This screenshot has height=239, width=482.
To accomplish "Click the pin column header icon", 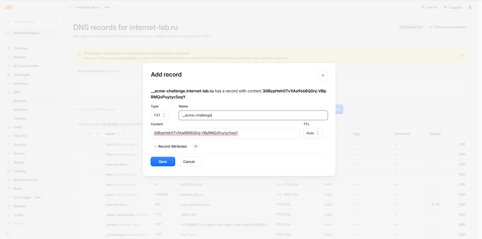I will pos(89,134).
